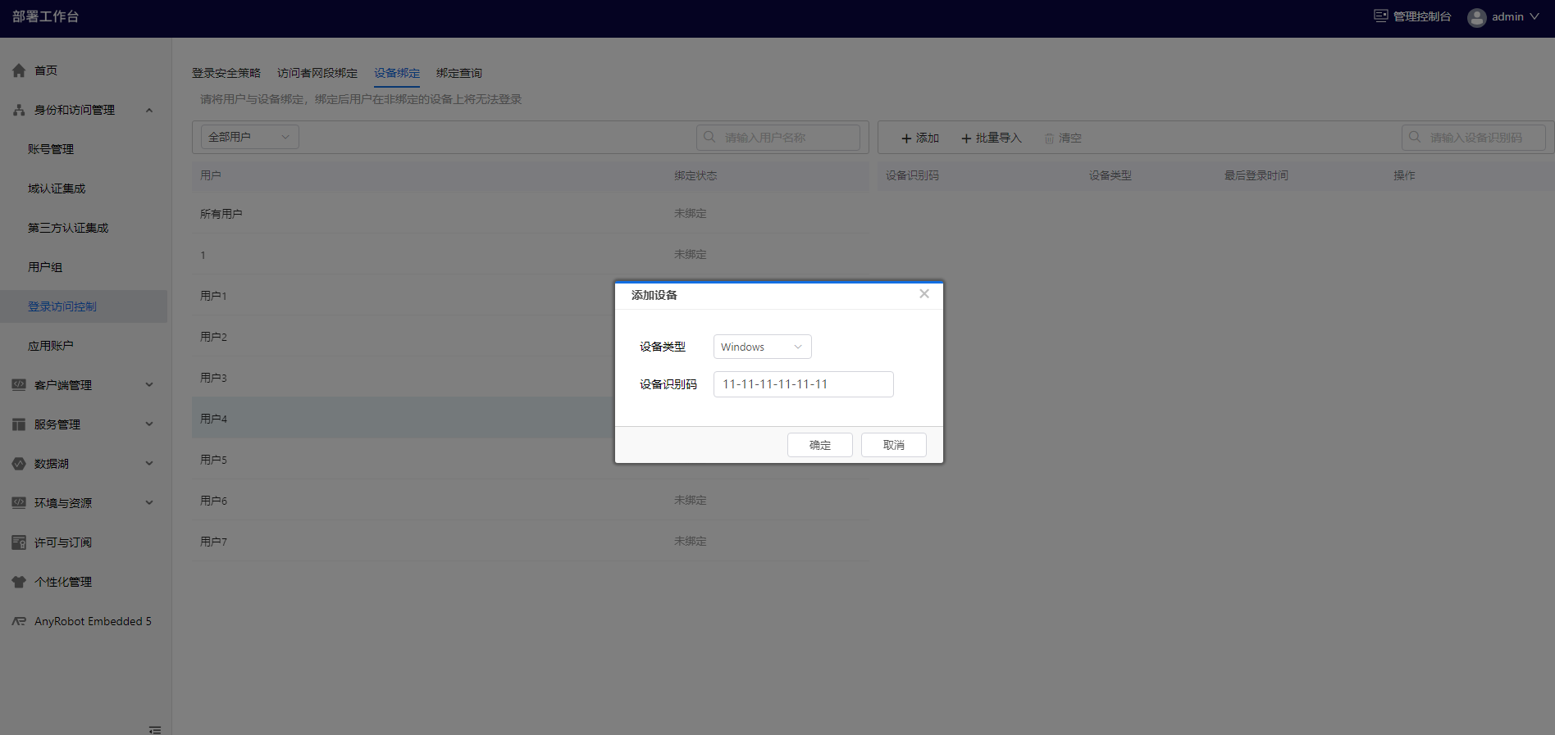Image resolution: width=1555 pixels, height=735 pixels.
Task: Click the sidebar collapse icon at bottom
Action: coord(155,729)
